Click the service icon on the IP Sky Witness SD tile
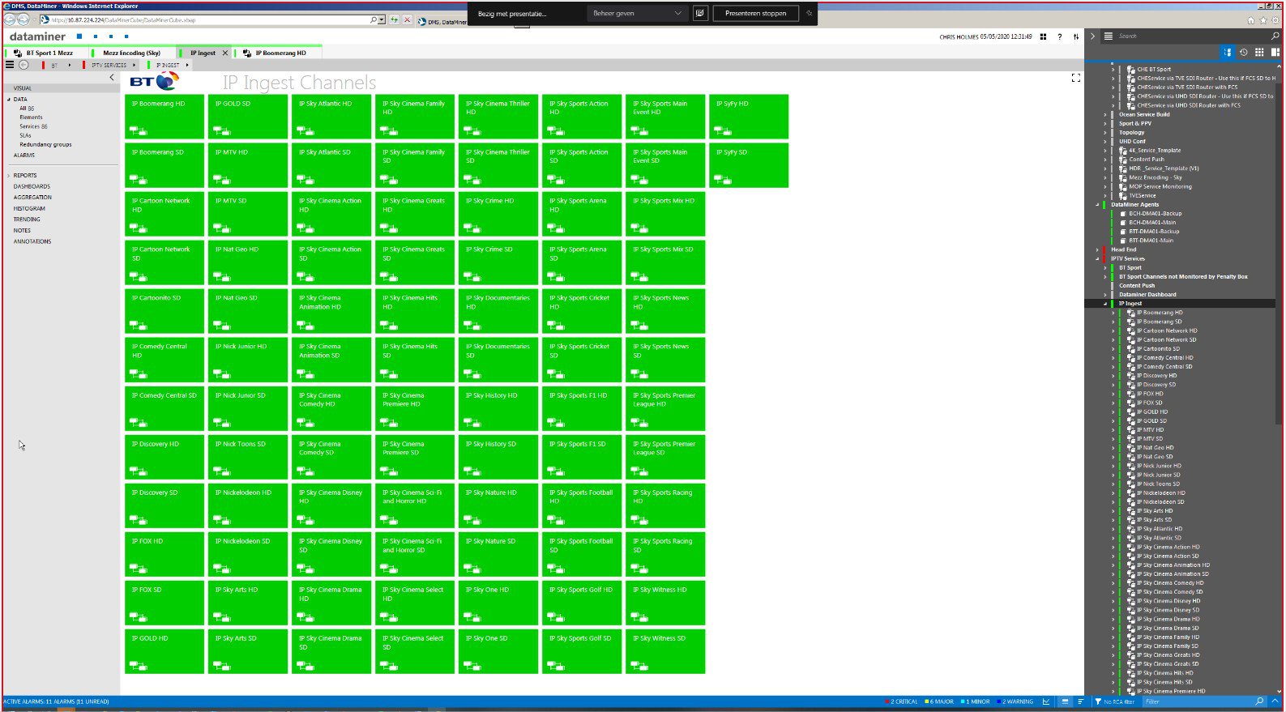Viewport: 1286px width, 712px height. point(639,666)
